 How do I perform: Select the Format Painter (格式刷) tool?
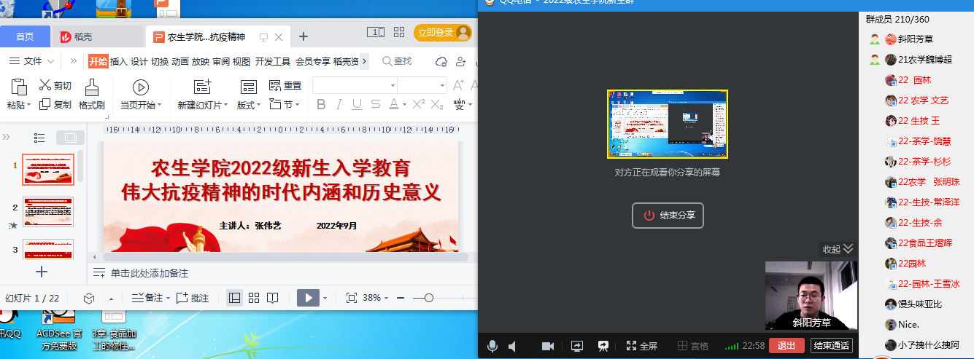(91, 95)
